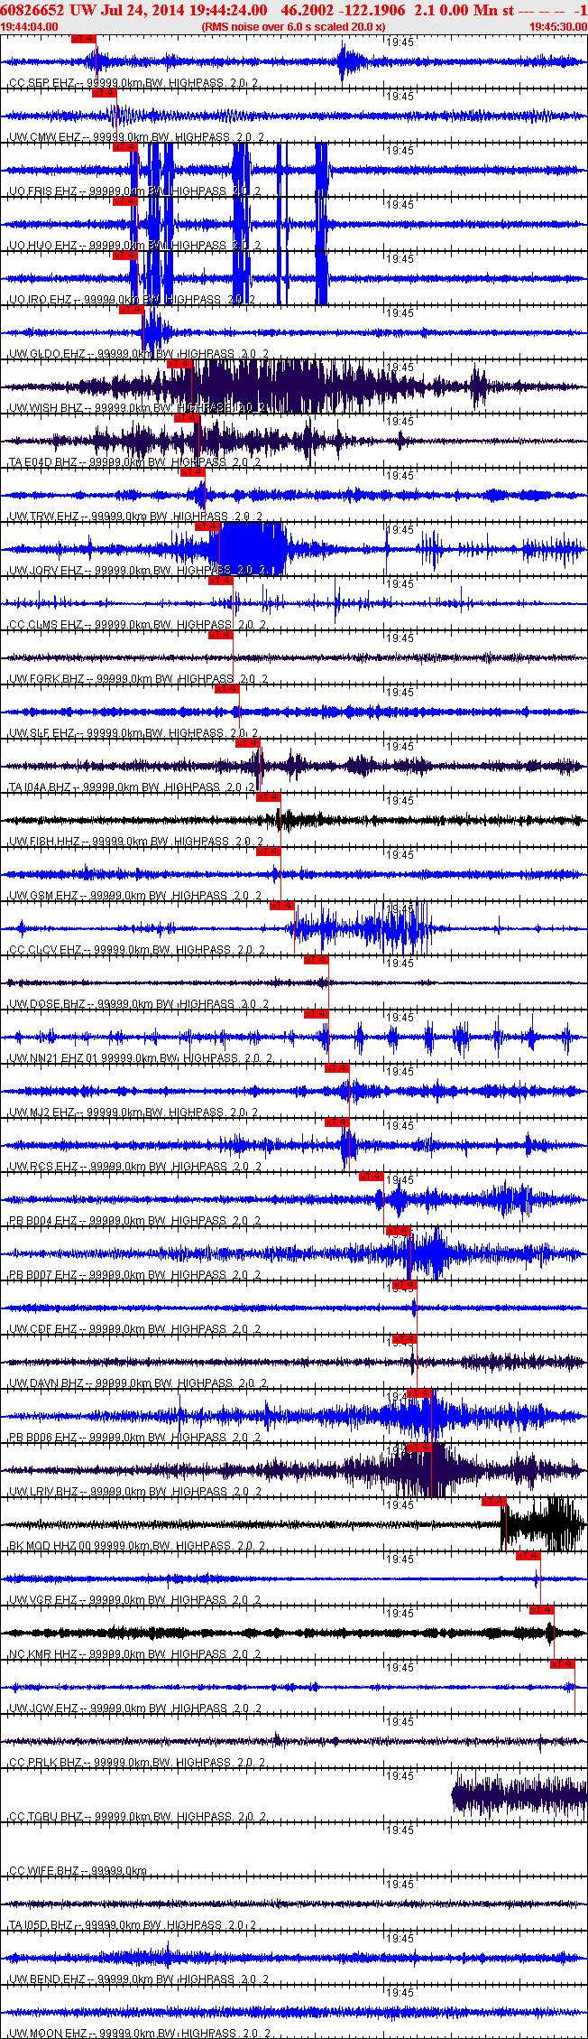Select the red pick flag on the UW.GLDO trace
This screenshot has width=588, height=2039.
coord(131,310)
